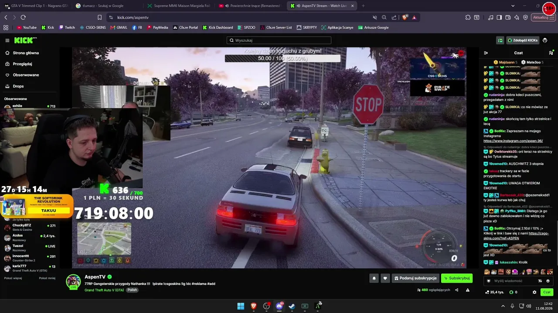Switch to the Powierzchnie tnące YouTube tab
Viewport: 558px width, 313px height.
coord(251,6)
